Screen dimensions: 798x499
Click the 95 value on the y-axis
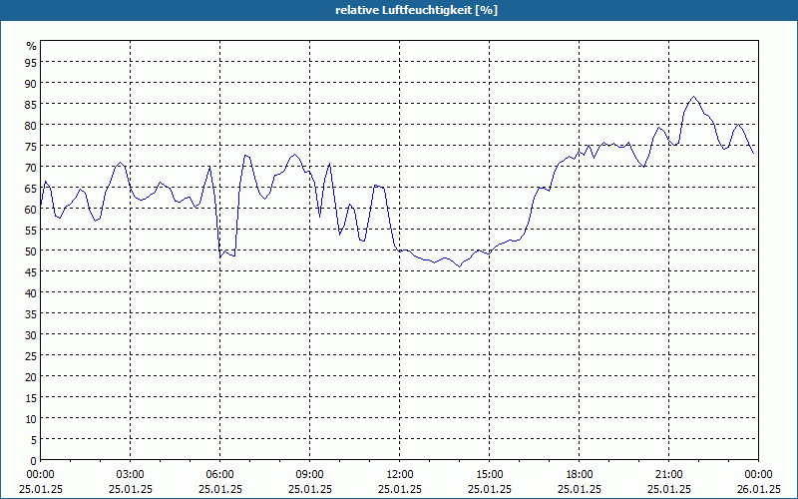click(31, 62)
